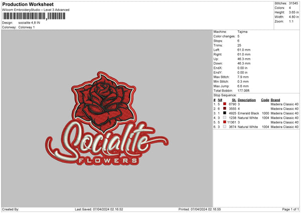
Task: Click black swatch for Emerald Black row
Action: pos(225,113)
